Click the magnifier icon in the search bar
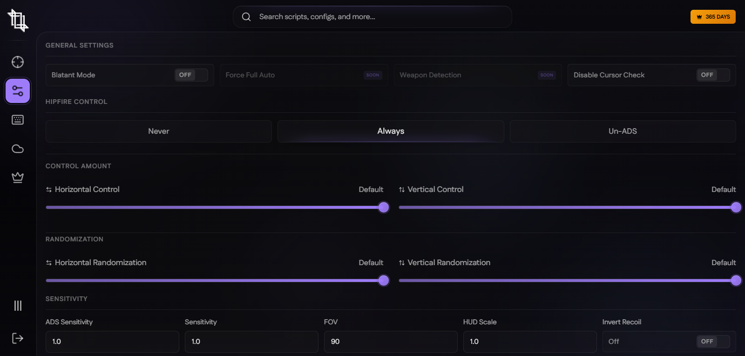745x356 pixels. click(x=246, y=17)
